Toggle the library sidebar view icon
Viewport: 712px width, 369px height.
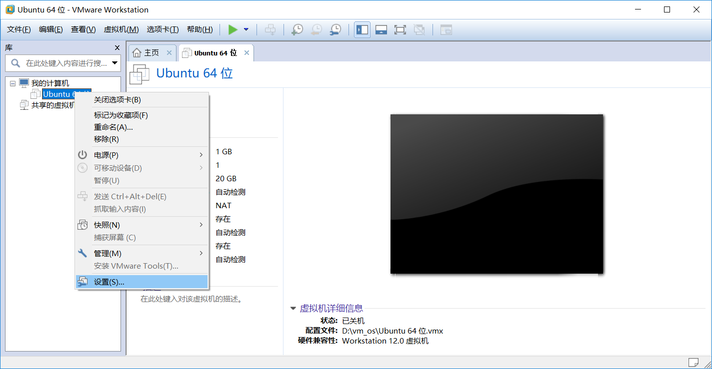[362, 30]
